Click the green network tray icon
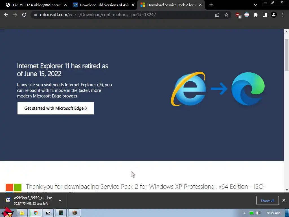This screenshot has width=289, height=217. tap(251, 213)
